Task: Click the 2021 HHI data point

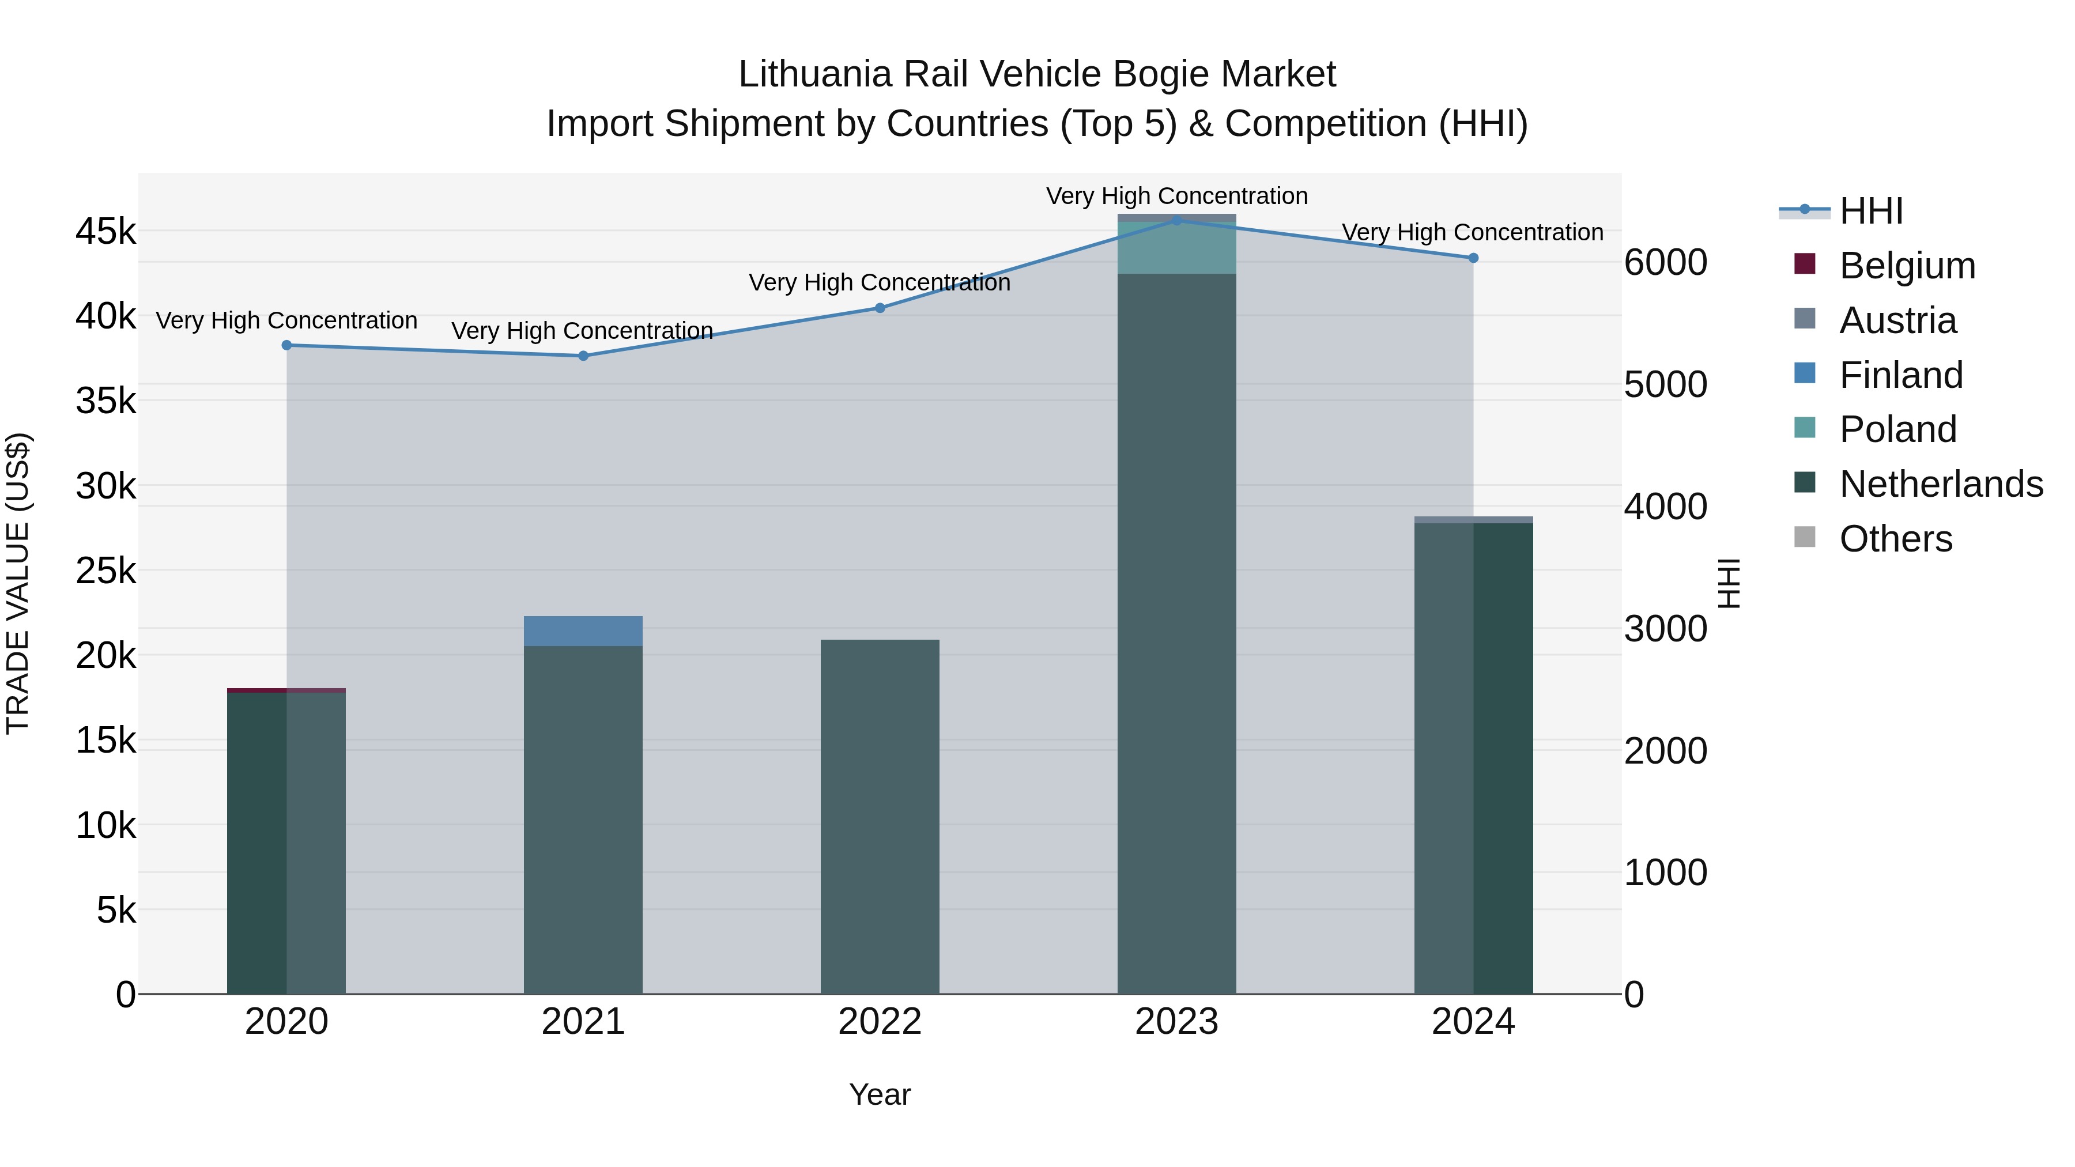Action: (x=583, y=356)
